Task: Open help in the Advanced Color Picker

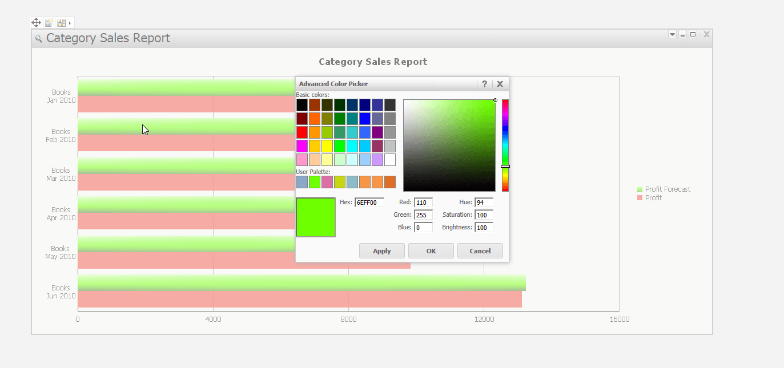Action: pyautogui.click(x=485, y=84)
